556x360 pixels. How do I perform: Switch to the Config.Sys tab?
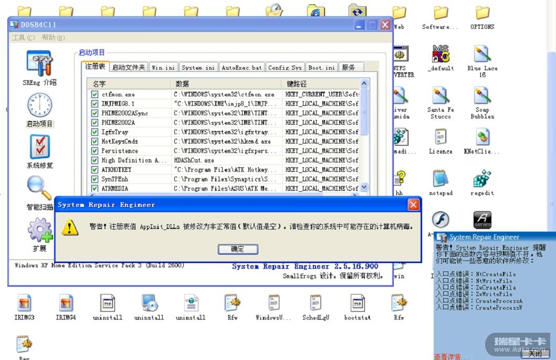point(285,67)
